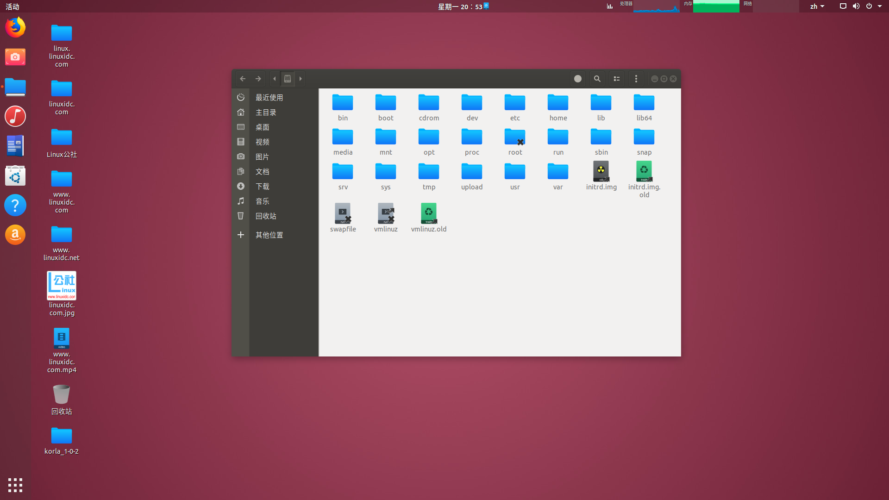Open the three-dot options menu

[x=636, y=79]
